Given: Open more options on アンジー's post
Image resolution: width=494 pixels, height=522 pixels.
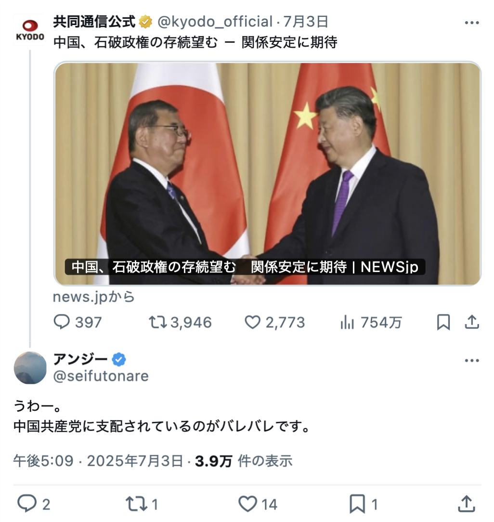Looking at the screenshot, I should (472, 360).
